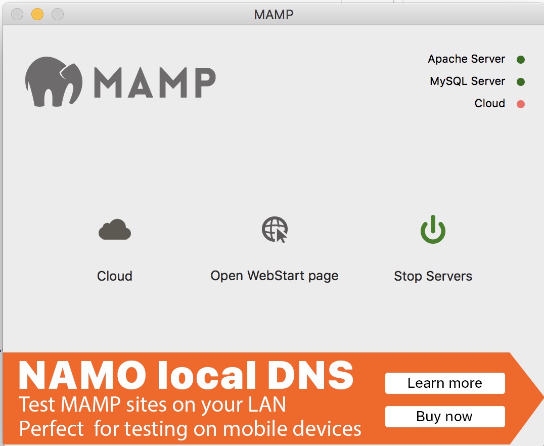
Task: Open the Learn more button
Action: click(x=445, y=383)
